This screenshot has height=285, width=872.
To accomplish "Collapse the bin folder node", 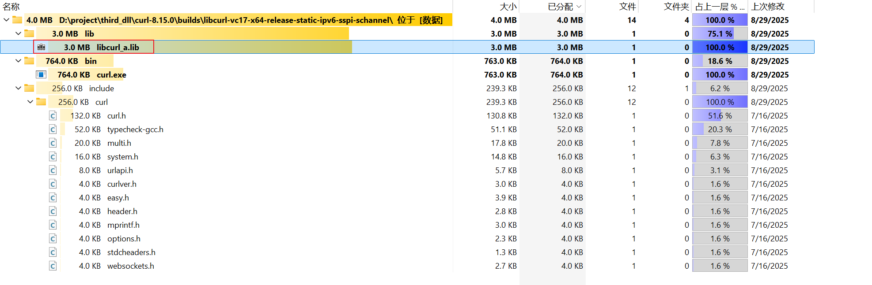I will [x=18, y=61].
